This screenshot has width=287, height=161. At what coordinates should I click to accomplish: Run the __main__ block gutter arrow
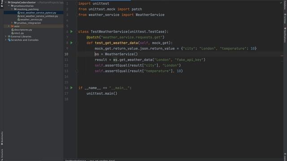[x=72, y=88]
